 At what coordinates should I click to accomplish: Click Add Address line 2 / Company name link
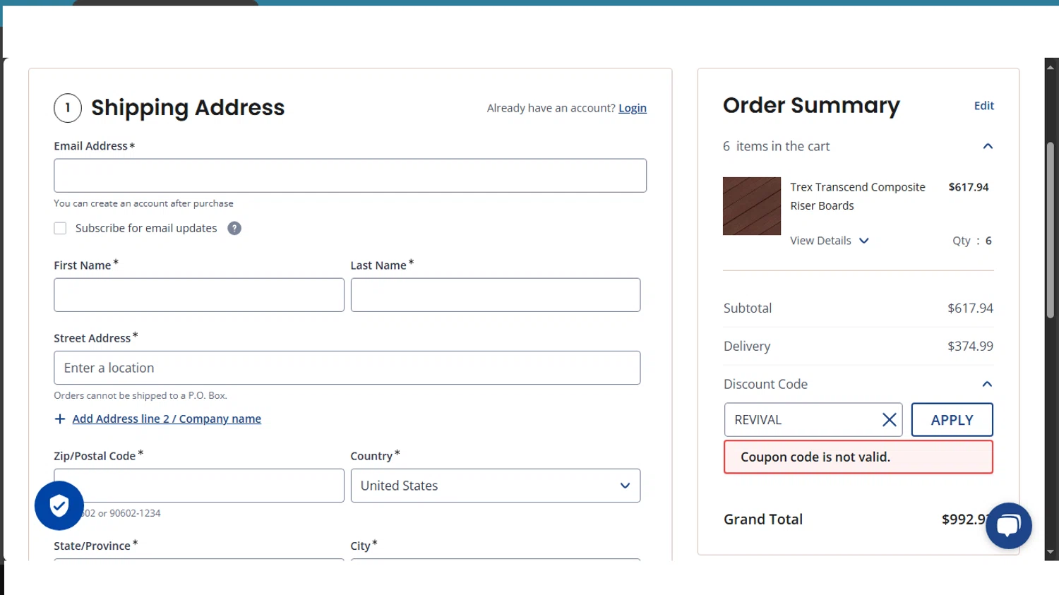[167, 419]
